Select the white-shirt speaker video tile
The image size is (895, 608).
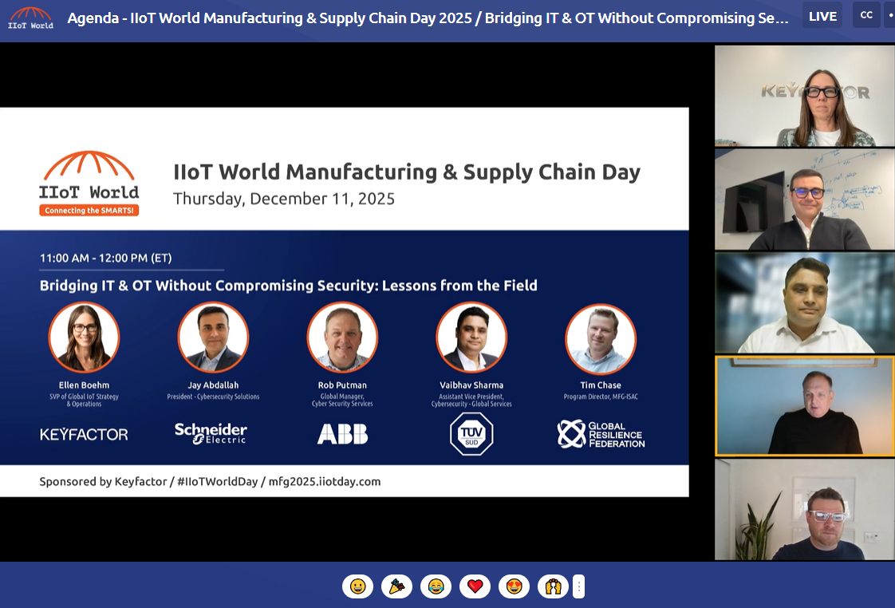pos(804,302)
